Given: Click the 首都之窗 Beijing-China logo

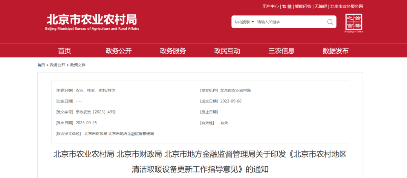Looking at the screenshot, I should (353, 23).
